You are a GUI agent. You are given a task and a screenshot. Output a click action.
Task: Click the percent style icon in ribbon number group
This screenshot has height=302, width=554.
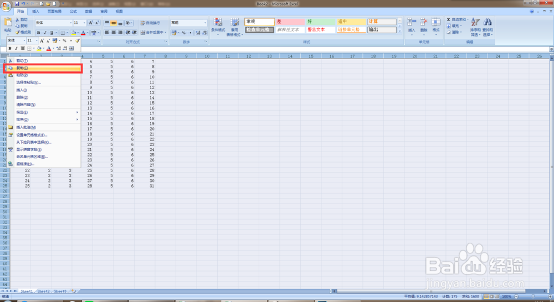click(x=183, y=33)
